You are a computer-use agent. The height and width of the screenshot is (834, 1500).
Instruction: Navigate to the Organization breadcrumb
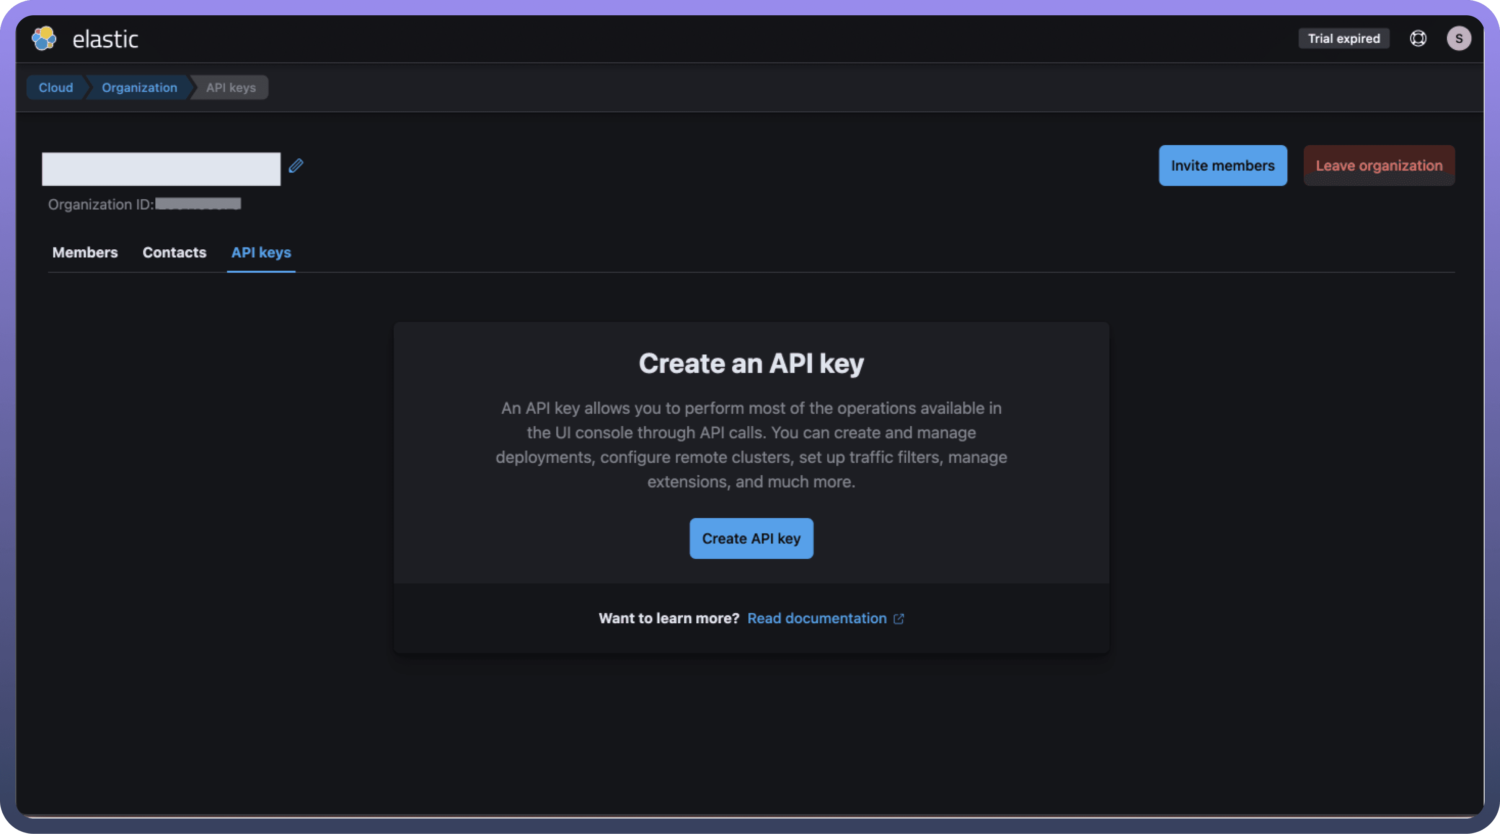139,87
